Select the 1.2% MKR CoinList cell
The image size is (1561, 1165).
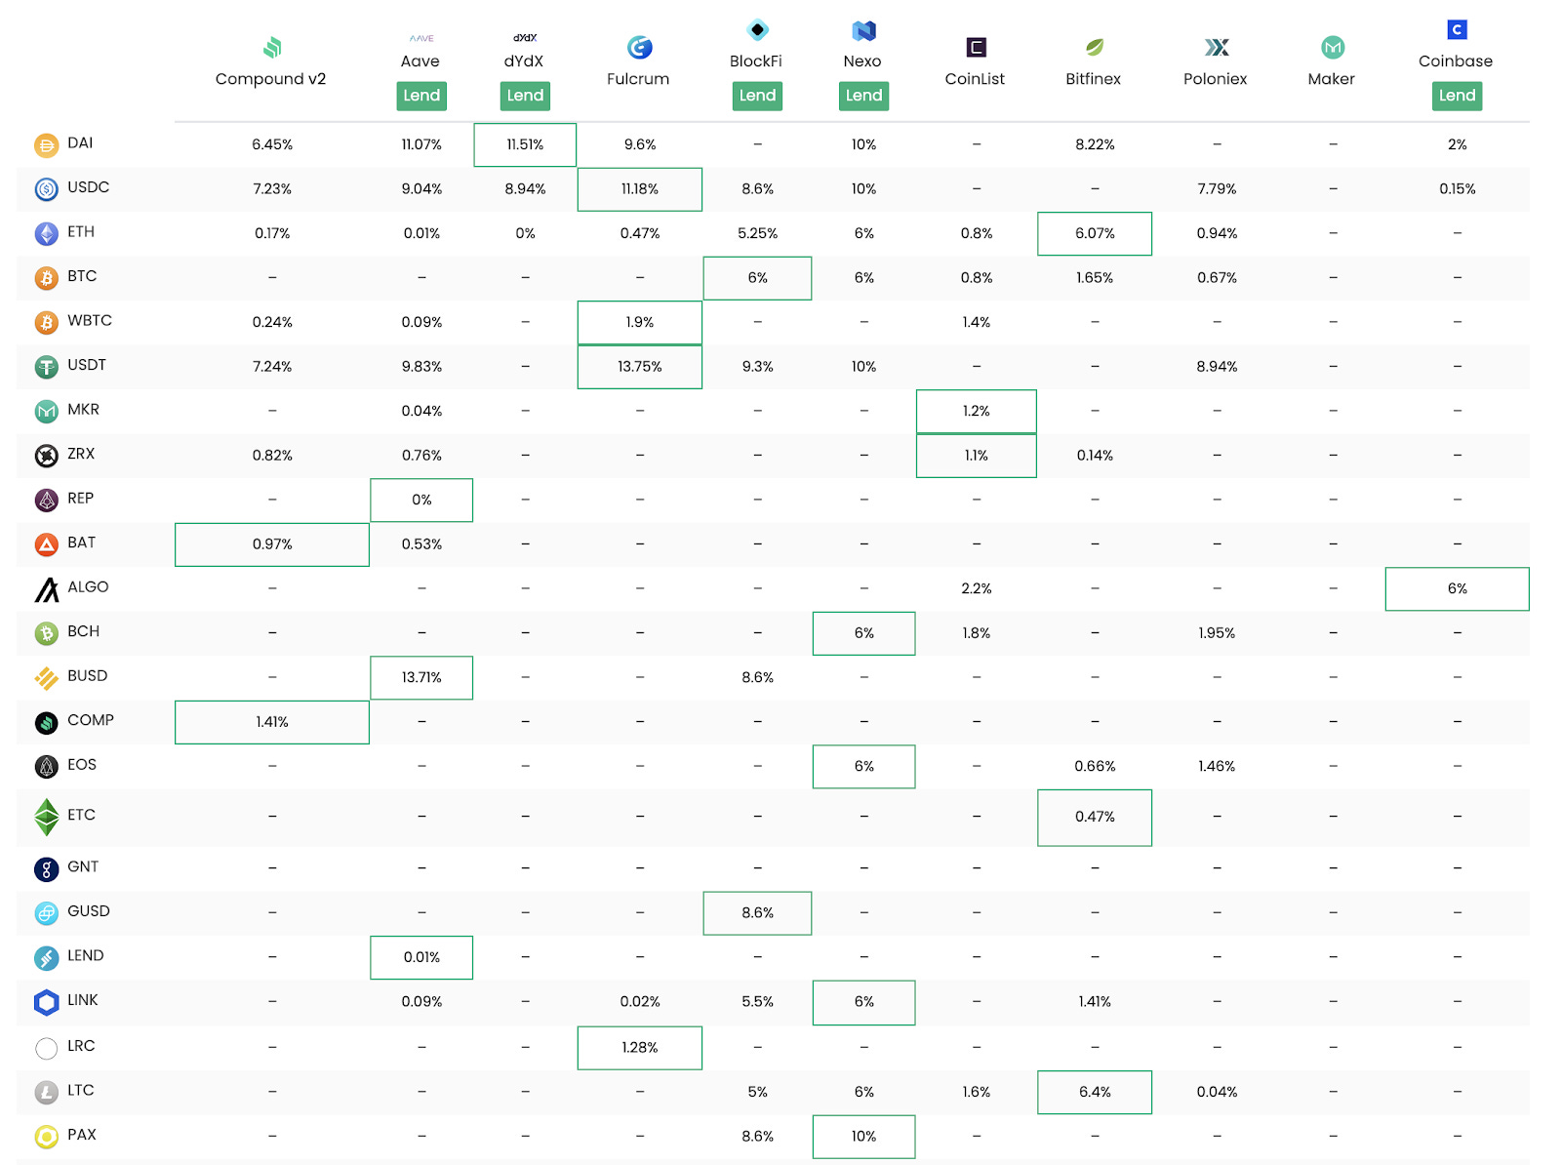pyautogui.click(x=977, y=411)
